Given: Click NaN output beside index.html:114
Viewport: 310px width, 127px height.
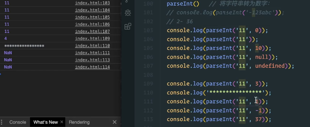Looking at the screenshot, I should click(8, 67).
